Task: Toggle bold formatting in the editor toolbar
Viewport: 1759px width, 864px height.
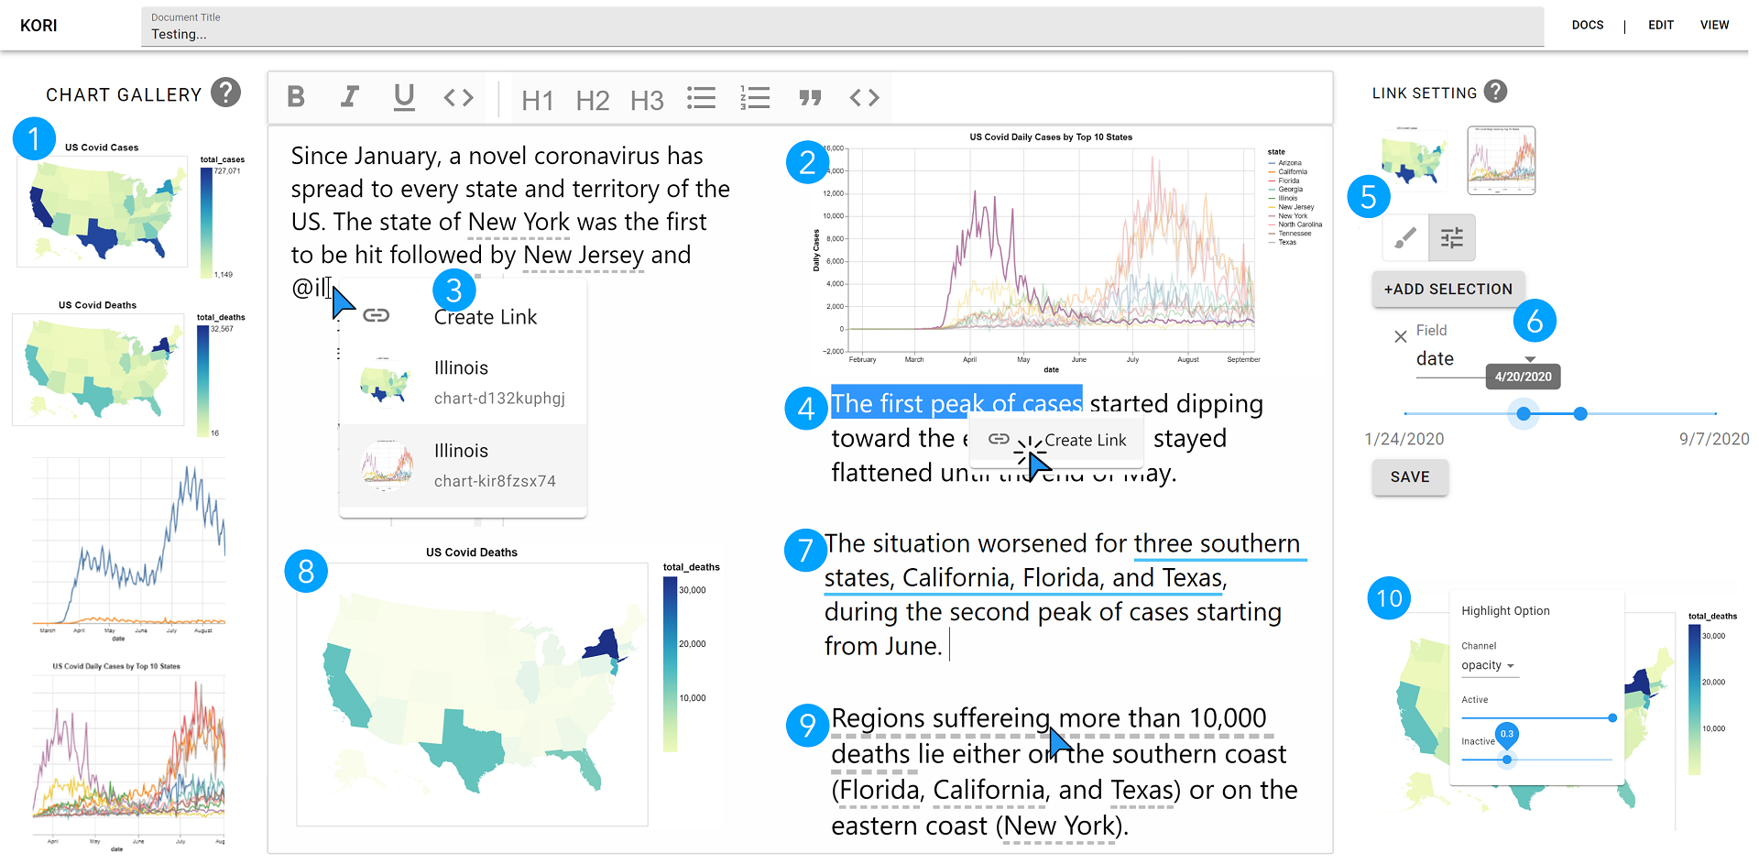Action: 295,97
